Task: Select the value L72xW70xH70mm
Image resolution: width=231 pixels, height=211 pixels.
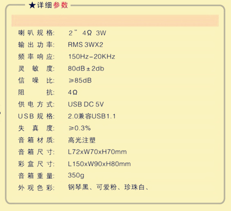Action: coord(97,152)
